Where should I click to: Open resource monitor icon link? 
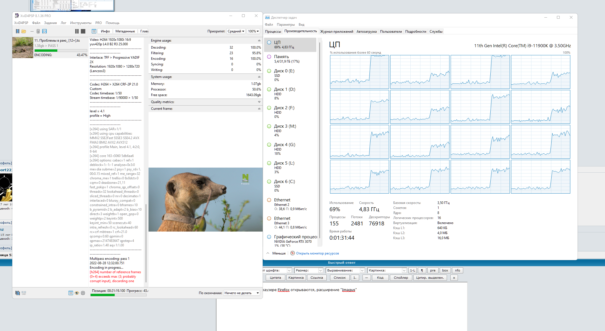[293, 253]
